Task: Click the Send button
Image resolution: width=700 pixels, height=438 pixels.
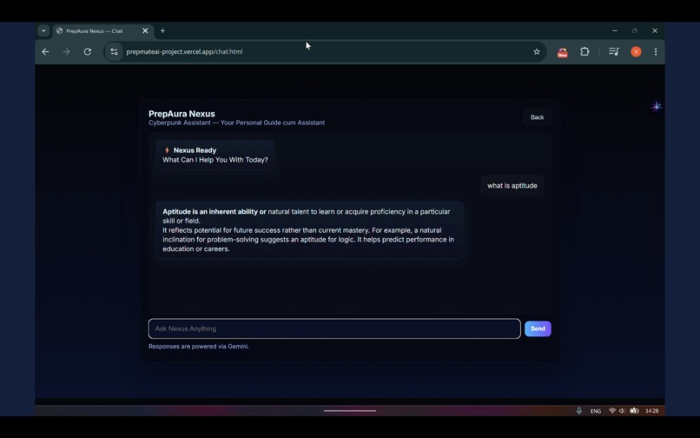Action: point(538,328)
